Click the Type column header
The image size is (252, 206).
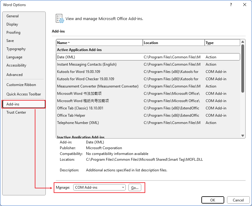point(222,43)
